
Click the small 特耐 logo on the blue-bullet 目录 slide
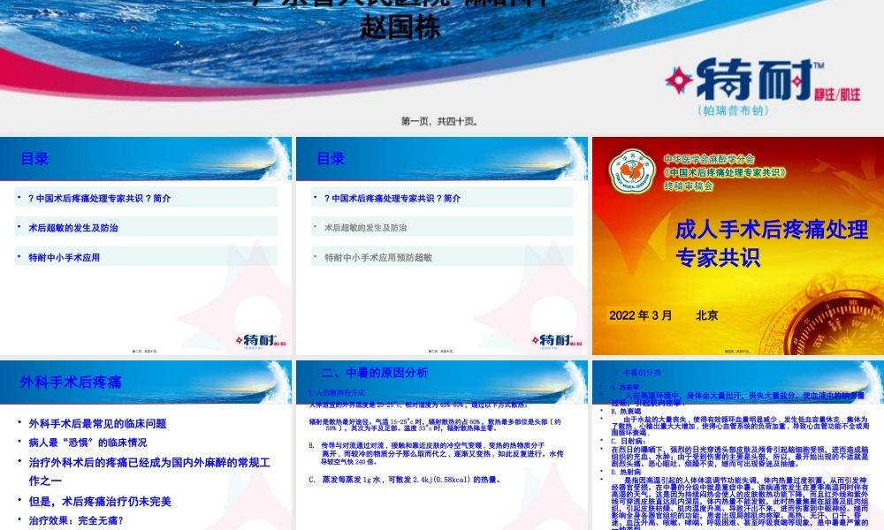[x=261, y=340]
